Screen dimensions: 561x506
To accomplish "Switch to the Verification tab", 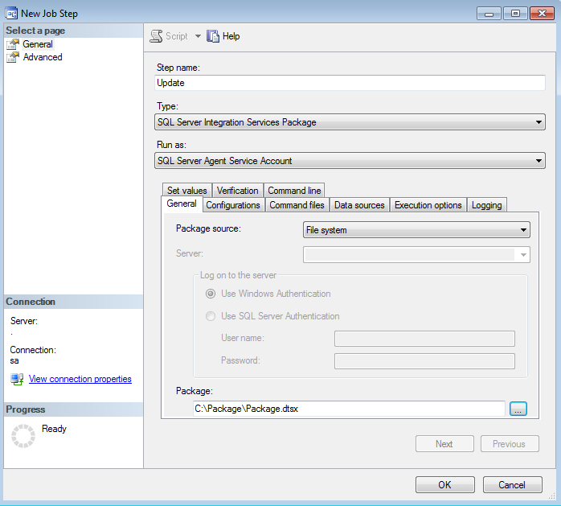I will click(x=238, y=191).
